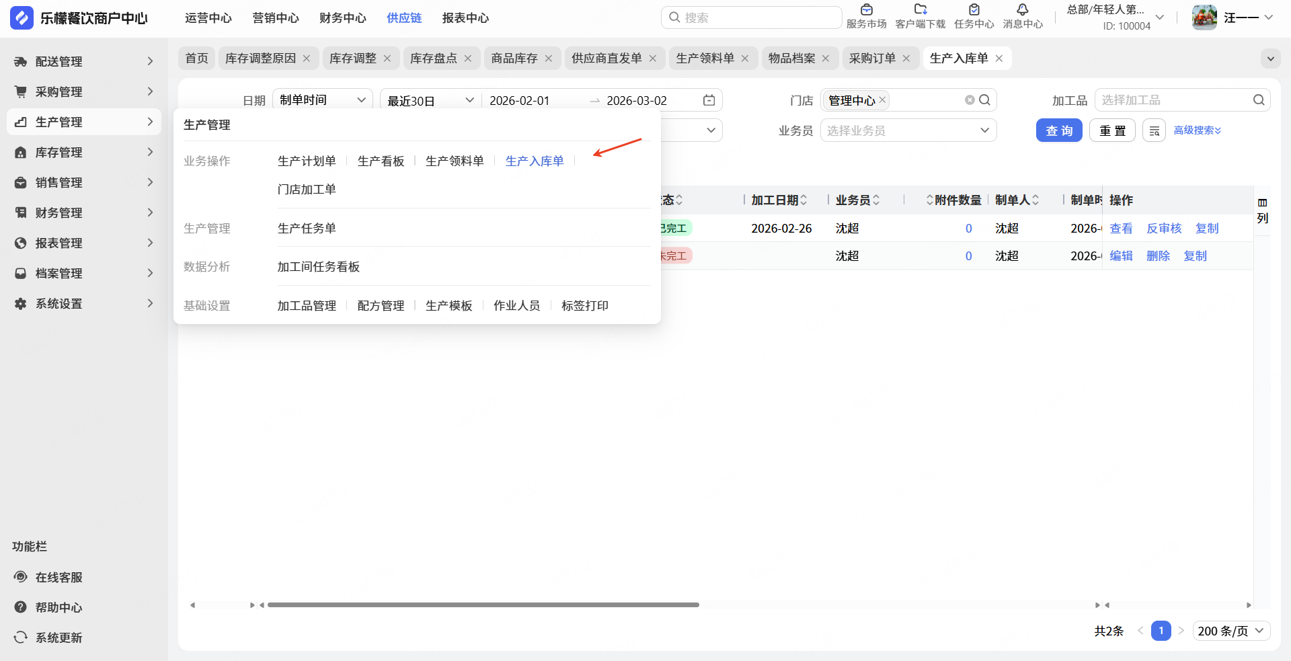Click 反审核 link in the first row
The image size is (1291, 661).
(1163, 229)
